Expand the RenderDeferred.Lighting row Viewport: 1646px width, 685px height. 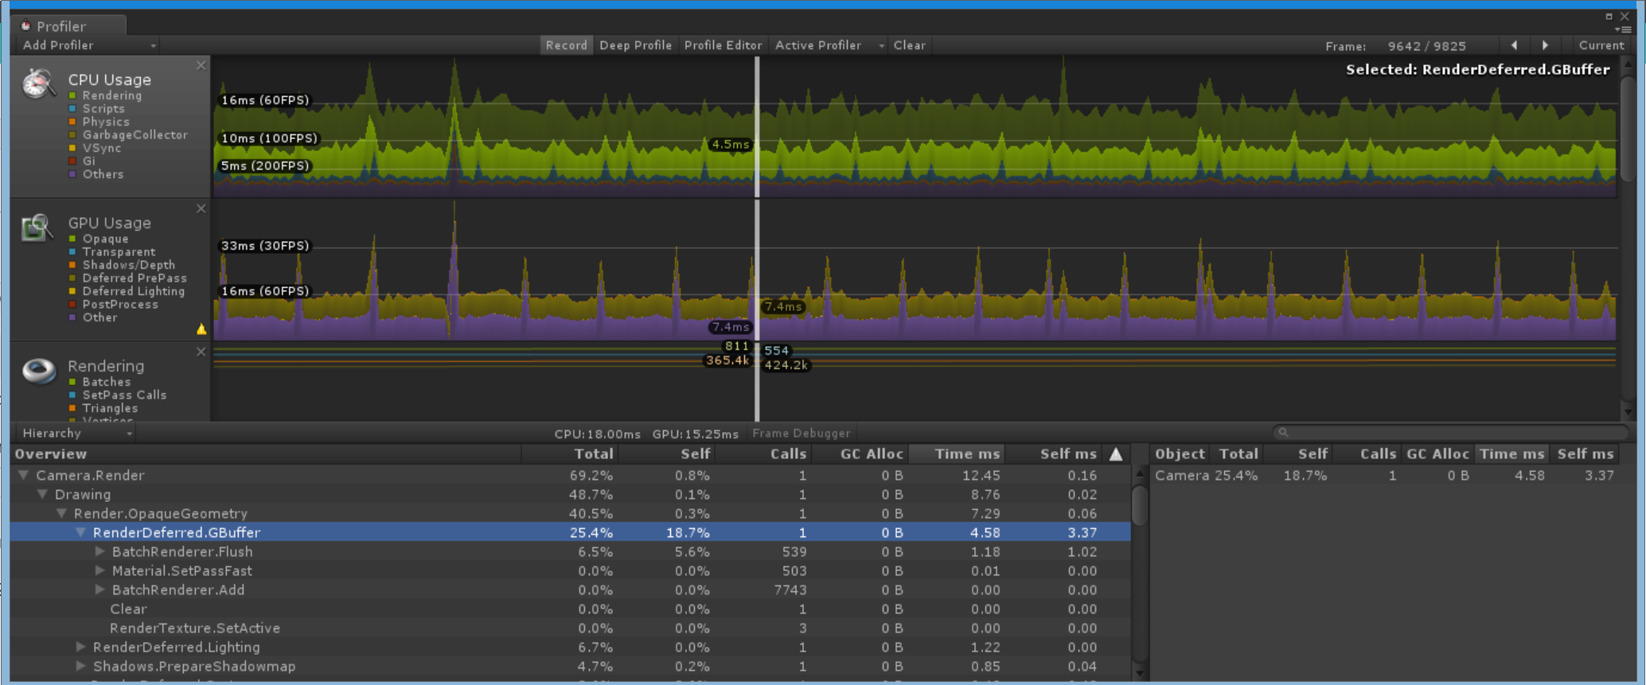coord(81,647)
